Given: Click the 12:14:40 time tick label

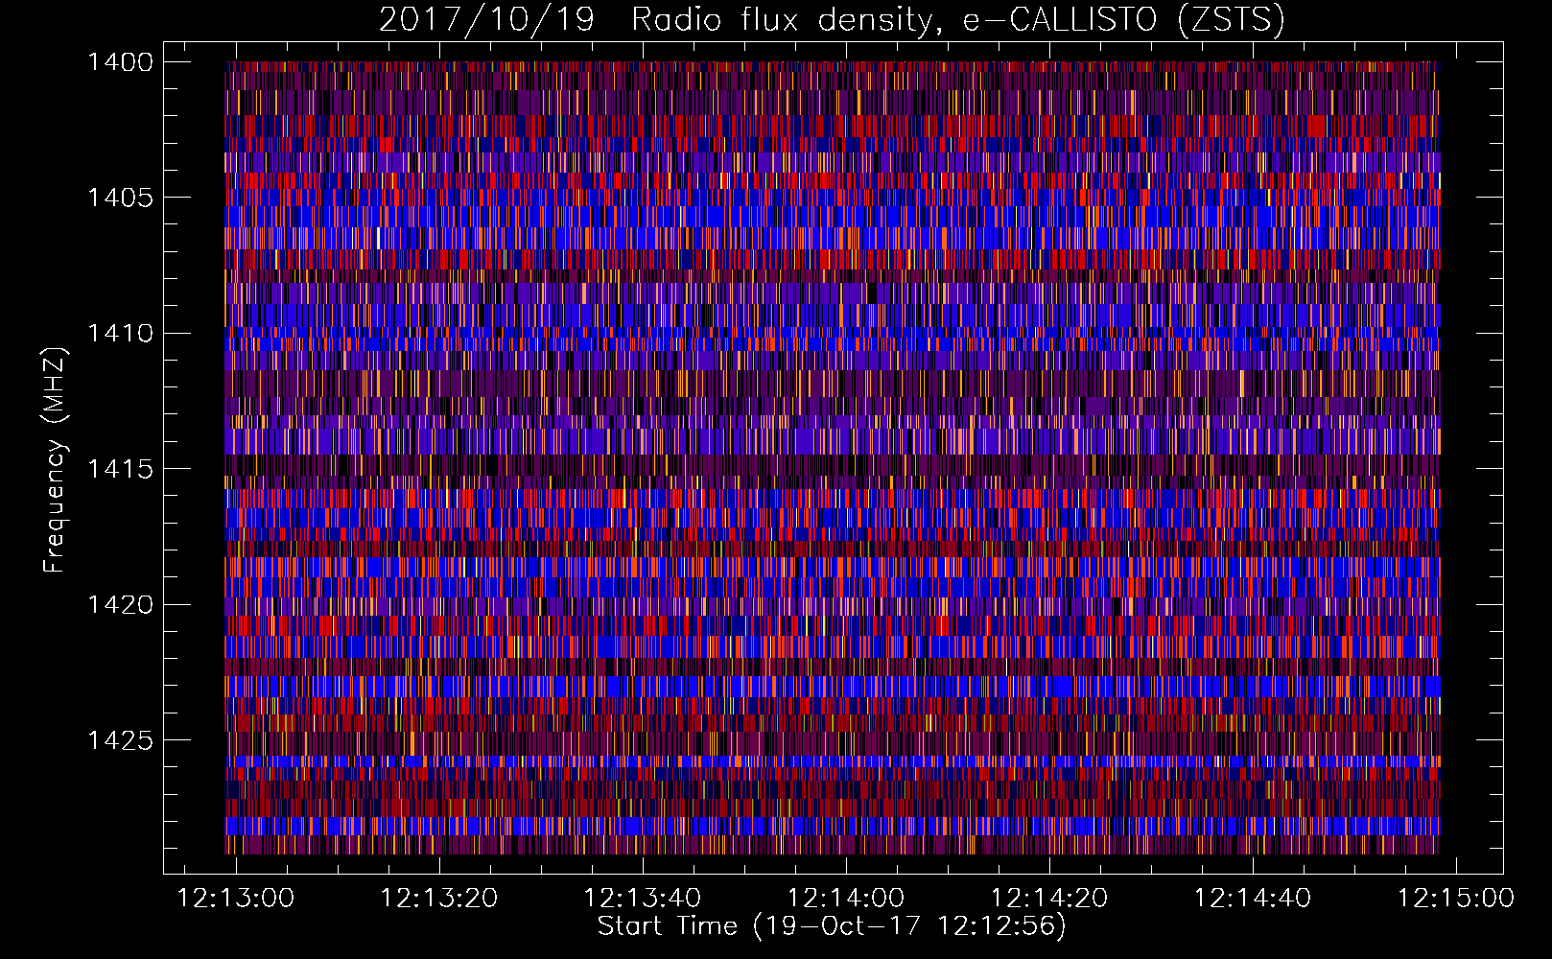Looking at the screenshot, I should pos(1253,899).
